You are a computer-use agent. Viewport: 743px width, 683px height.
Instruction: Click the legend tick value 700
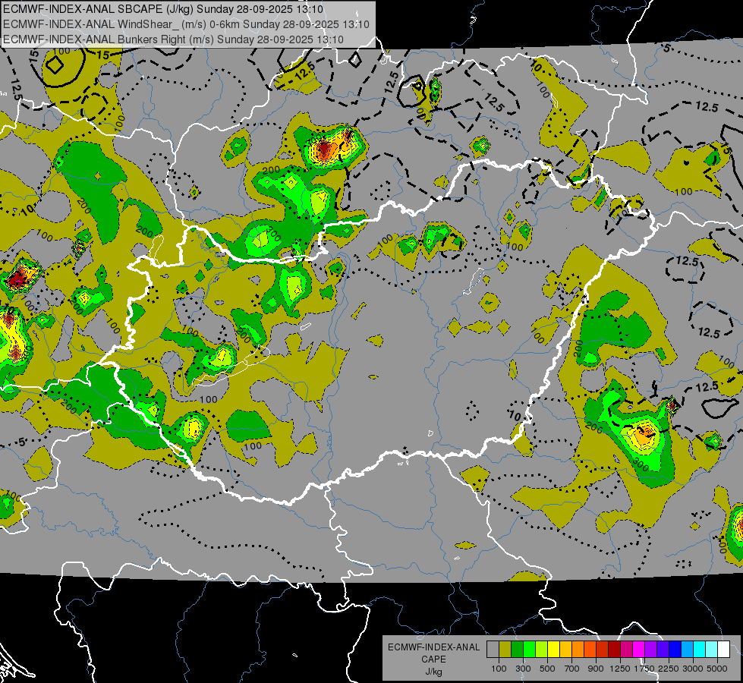[572, 669]
